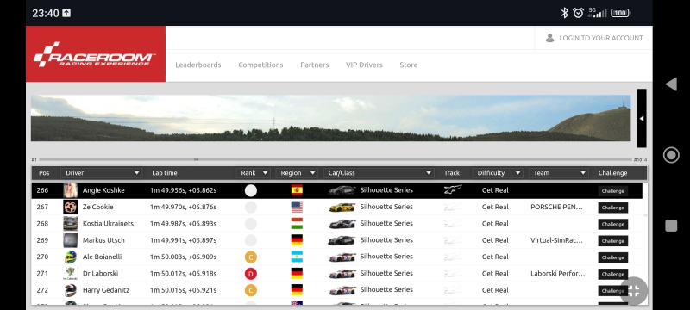Click Kostia Ukrainets's car thumbnail
Image resolution: width=690 pixels, height=310 pixels.
pyautogui.click(x=342, y=224)
